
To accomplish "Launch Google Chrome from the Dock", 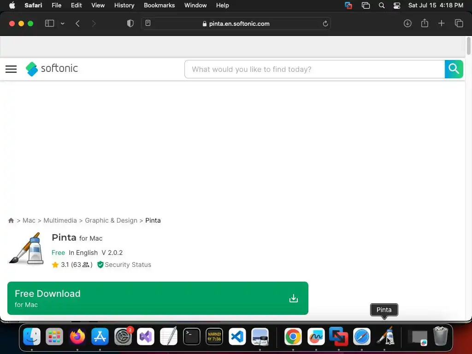I will [x=293, y=336].
